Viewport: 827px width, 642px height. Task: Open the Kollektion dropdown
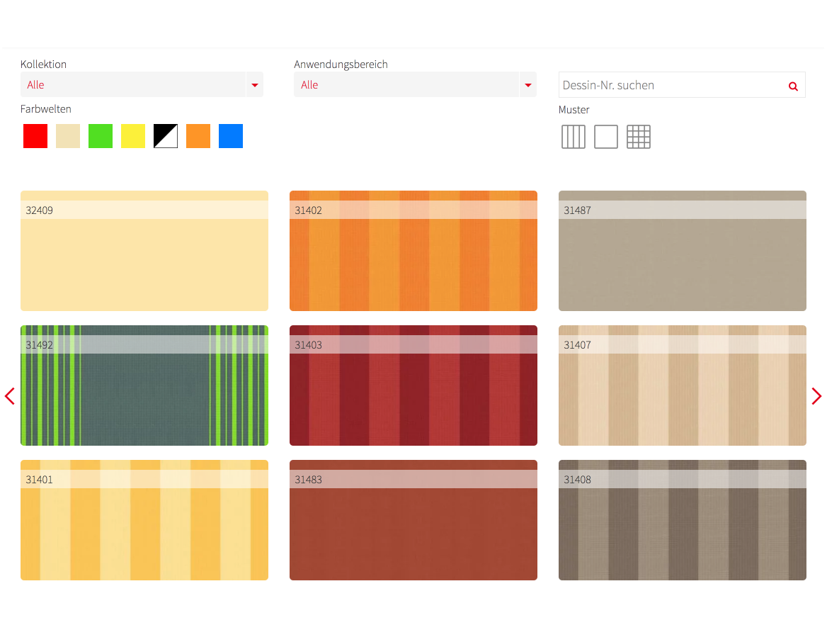pyautogui.click(x=142, y=85)
